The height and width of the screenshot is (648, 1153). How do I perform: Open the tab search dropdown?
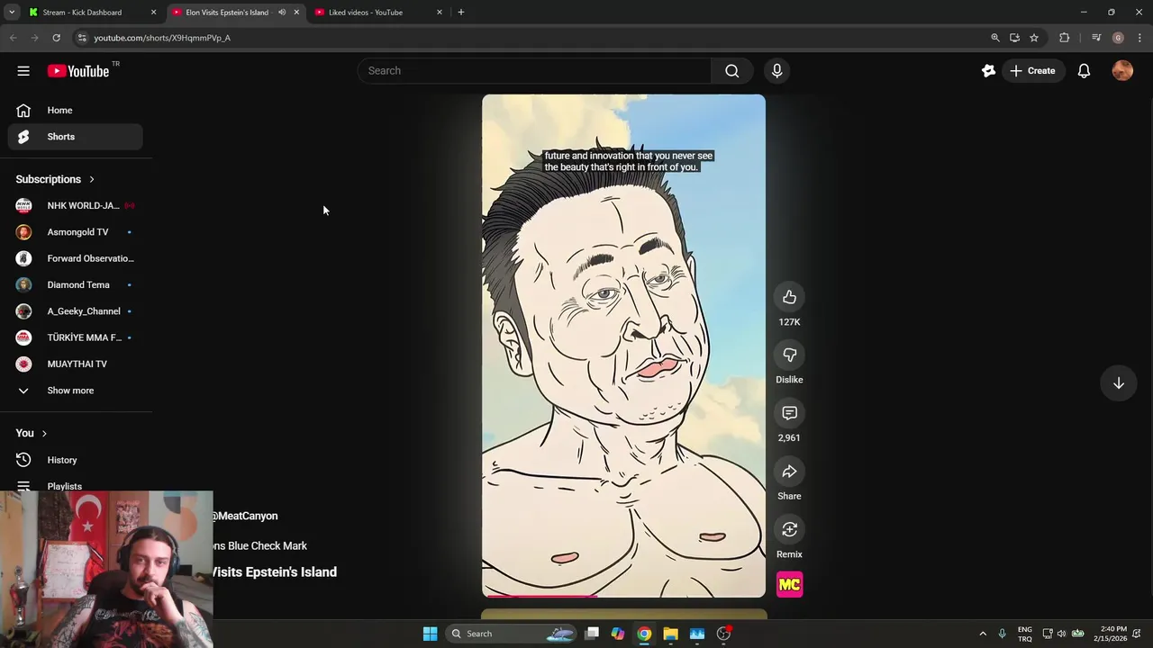[12, 13]
